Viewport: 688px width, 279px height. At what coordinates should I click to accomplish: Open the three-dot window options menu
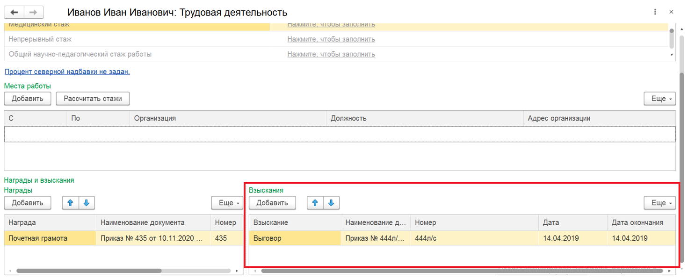655,12
